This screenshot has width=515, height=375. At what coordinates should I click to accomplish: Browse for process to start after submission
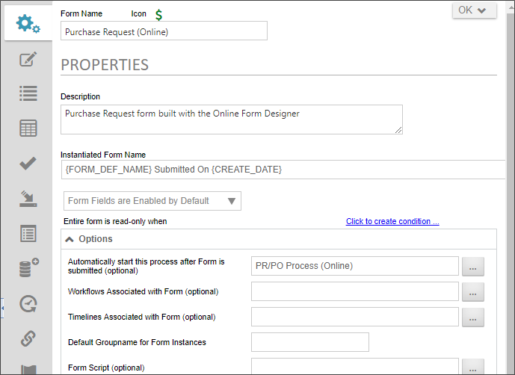tap(472, 266)
